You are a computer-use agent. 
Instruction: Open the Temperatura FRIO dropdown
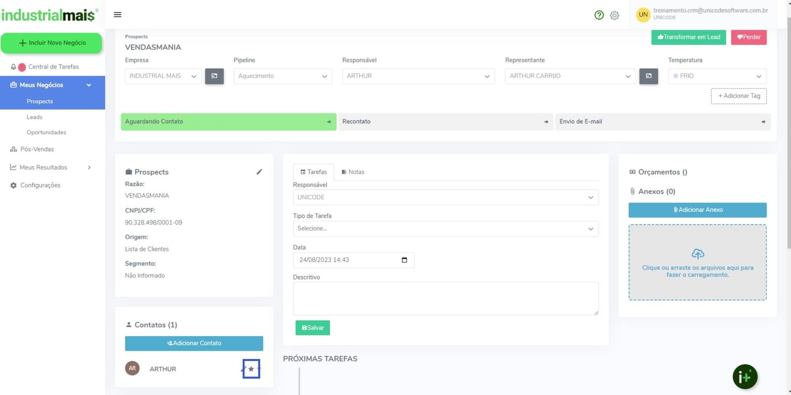pos(717,76)
